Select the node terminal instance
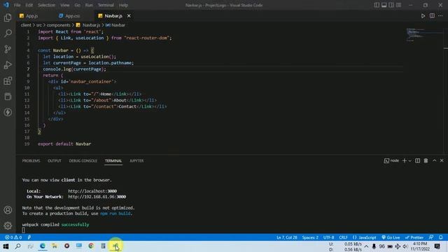The width and height of the screenshot is (448, 252). click(391, 161)
